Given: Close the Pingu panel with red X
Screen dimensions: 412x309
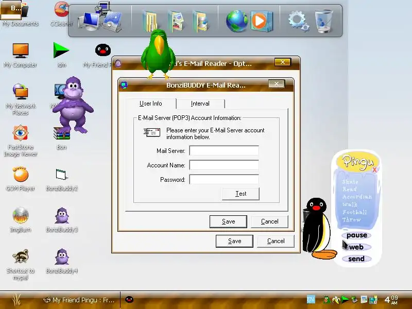Looking at the screenshot, I should click(375, 170).
